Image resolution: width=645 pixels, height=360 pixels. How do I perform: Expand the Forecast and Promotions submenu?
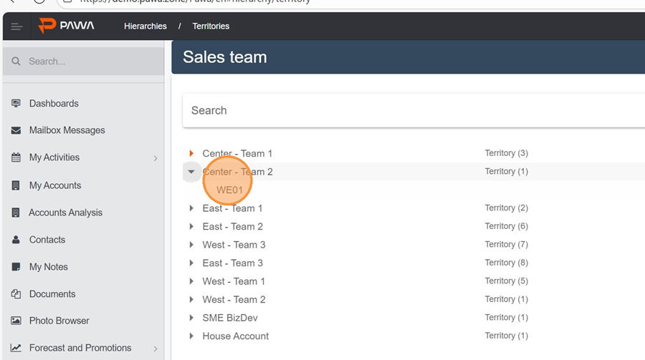(x=156, y=349)
